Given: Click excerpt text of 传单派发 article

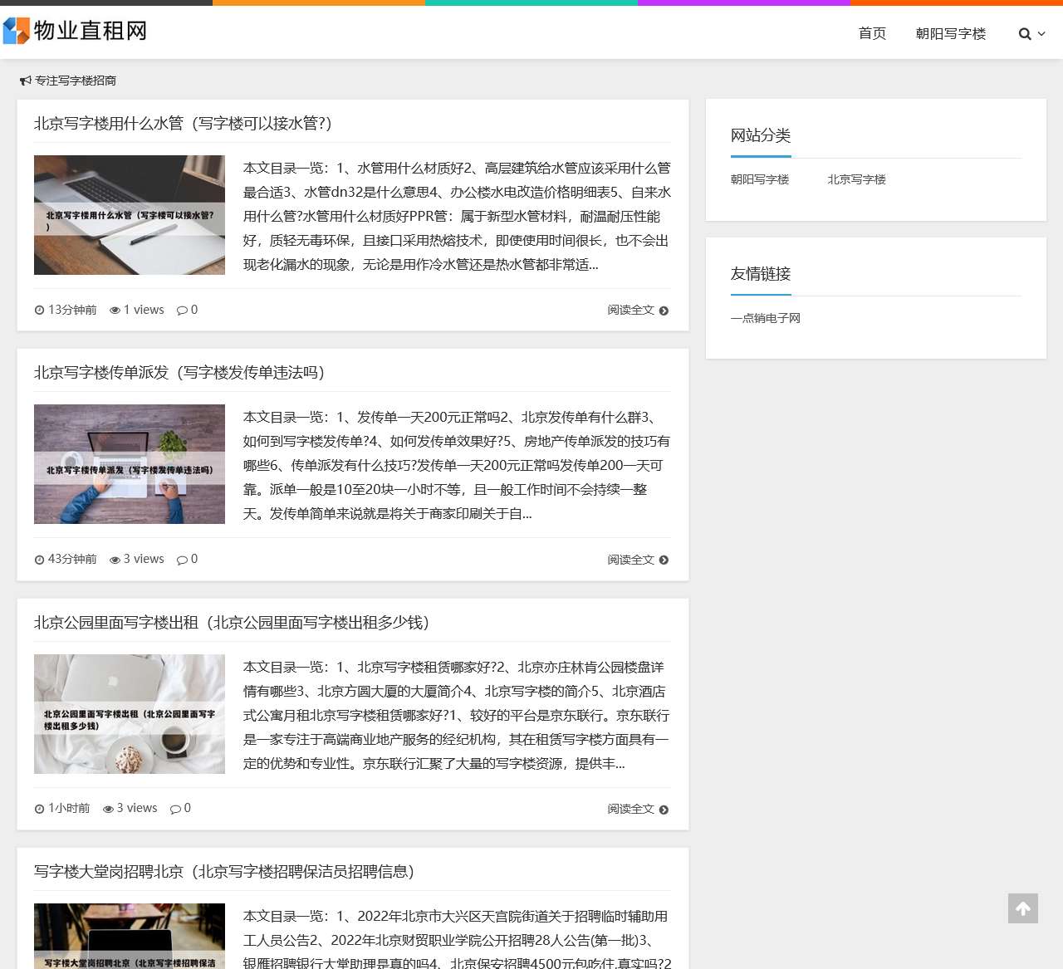Looking at the screenshot, I should pyautogui.click(x=457, y=466).
